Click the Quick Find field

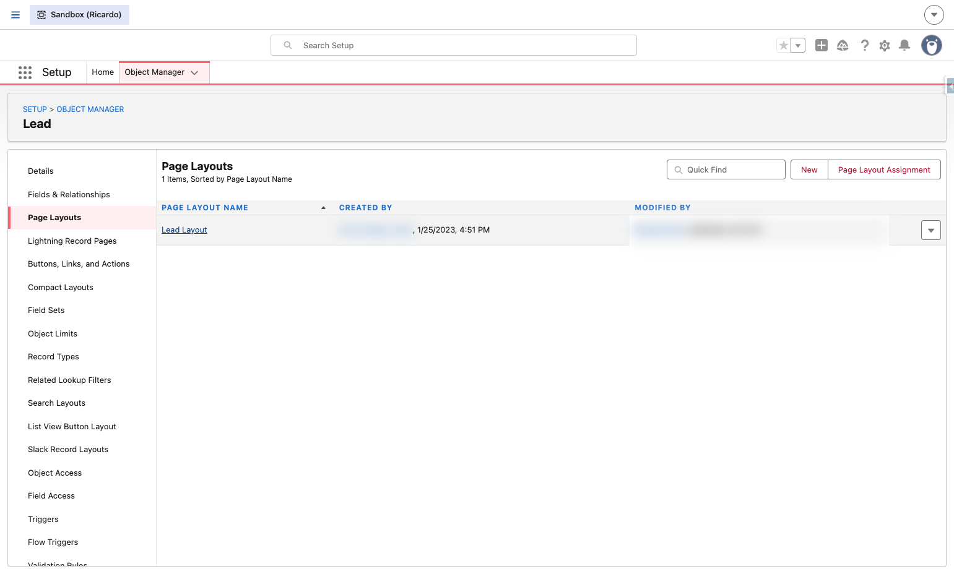click(726, 169)
